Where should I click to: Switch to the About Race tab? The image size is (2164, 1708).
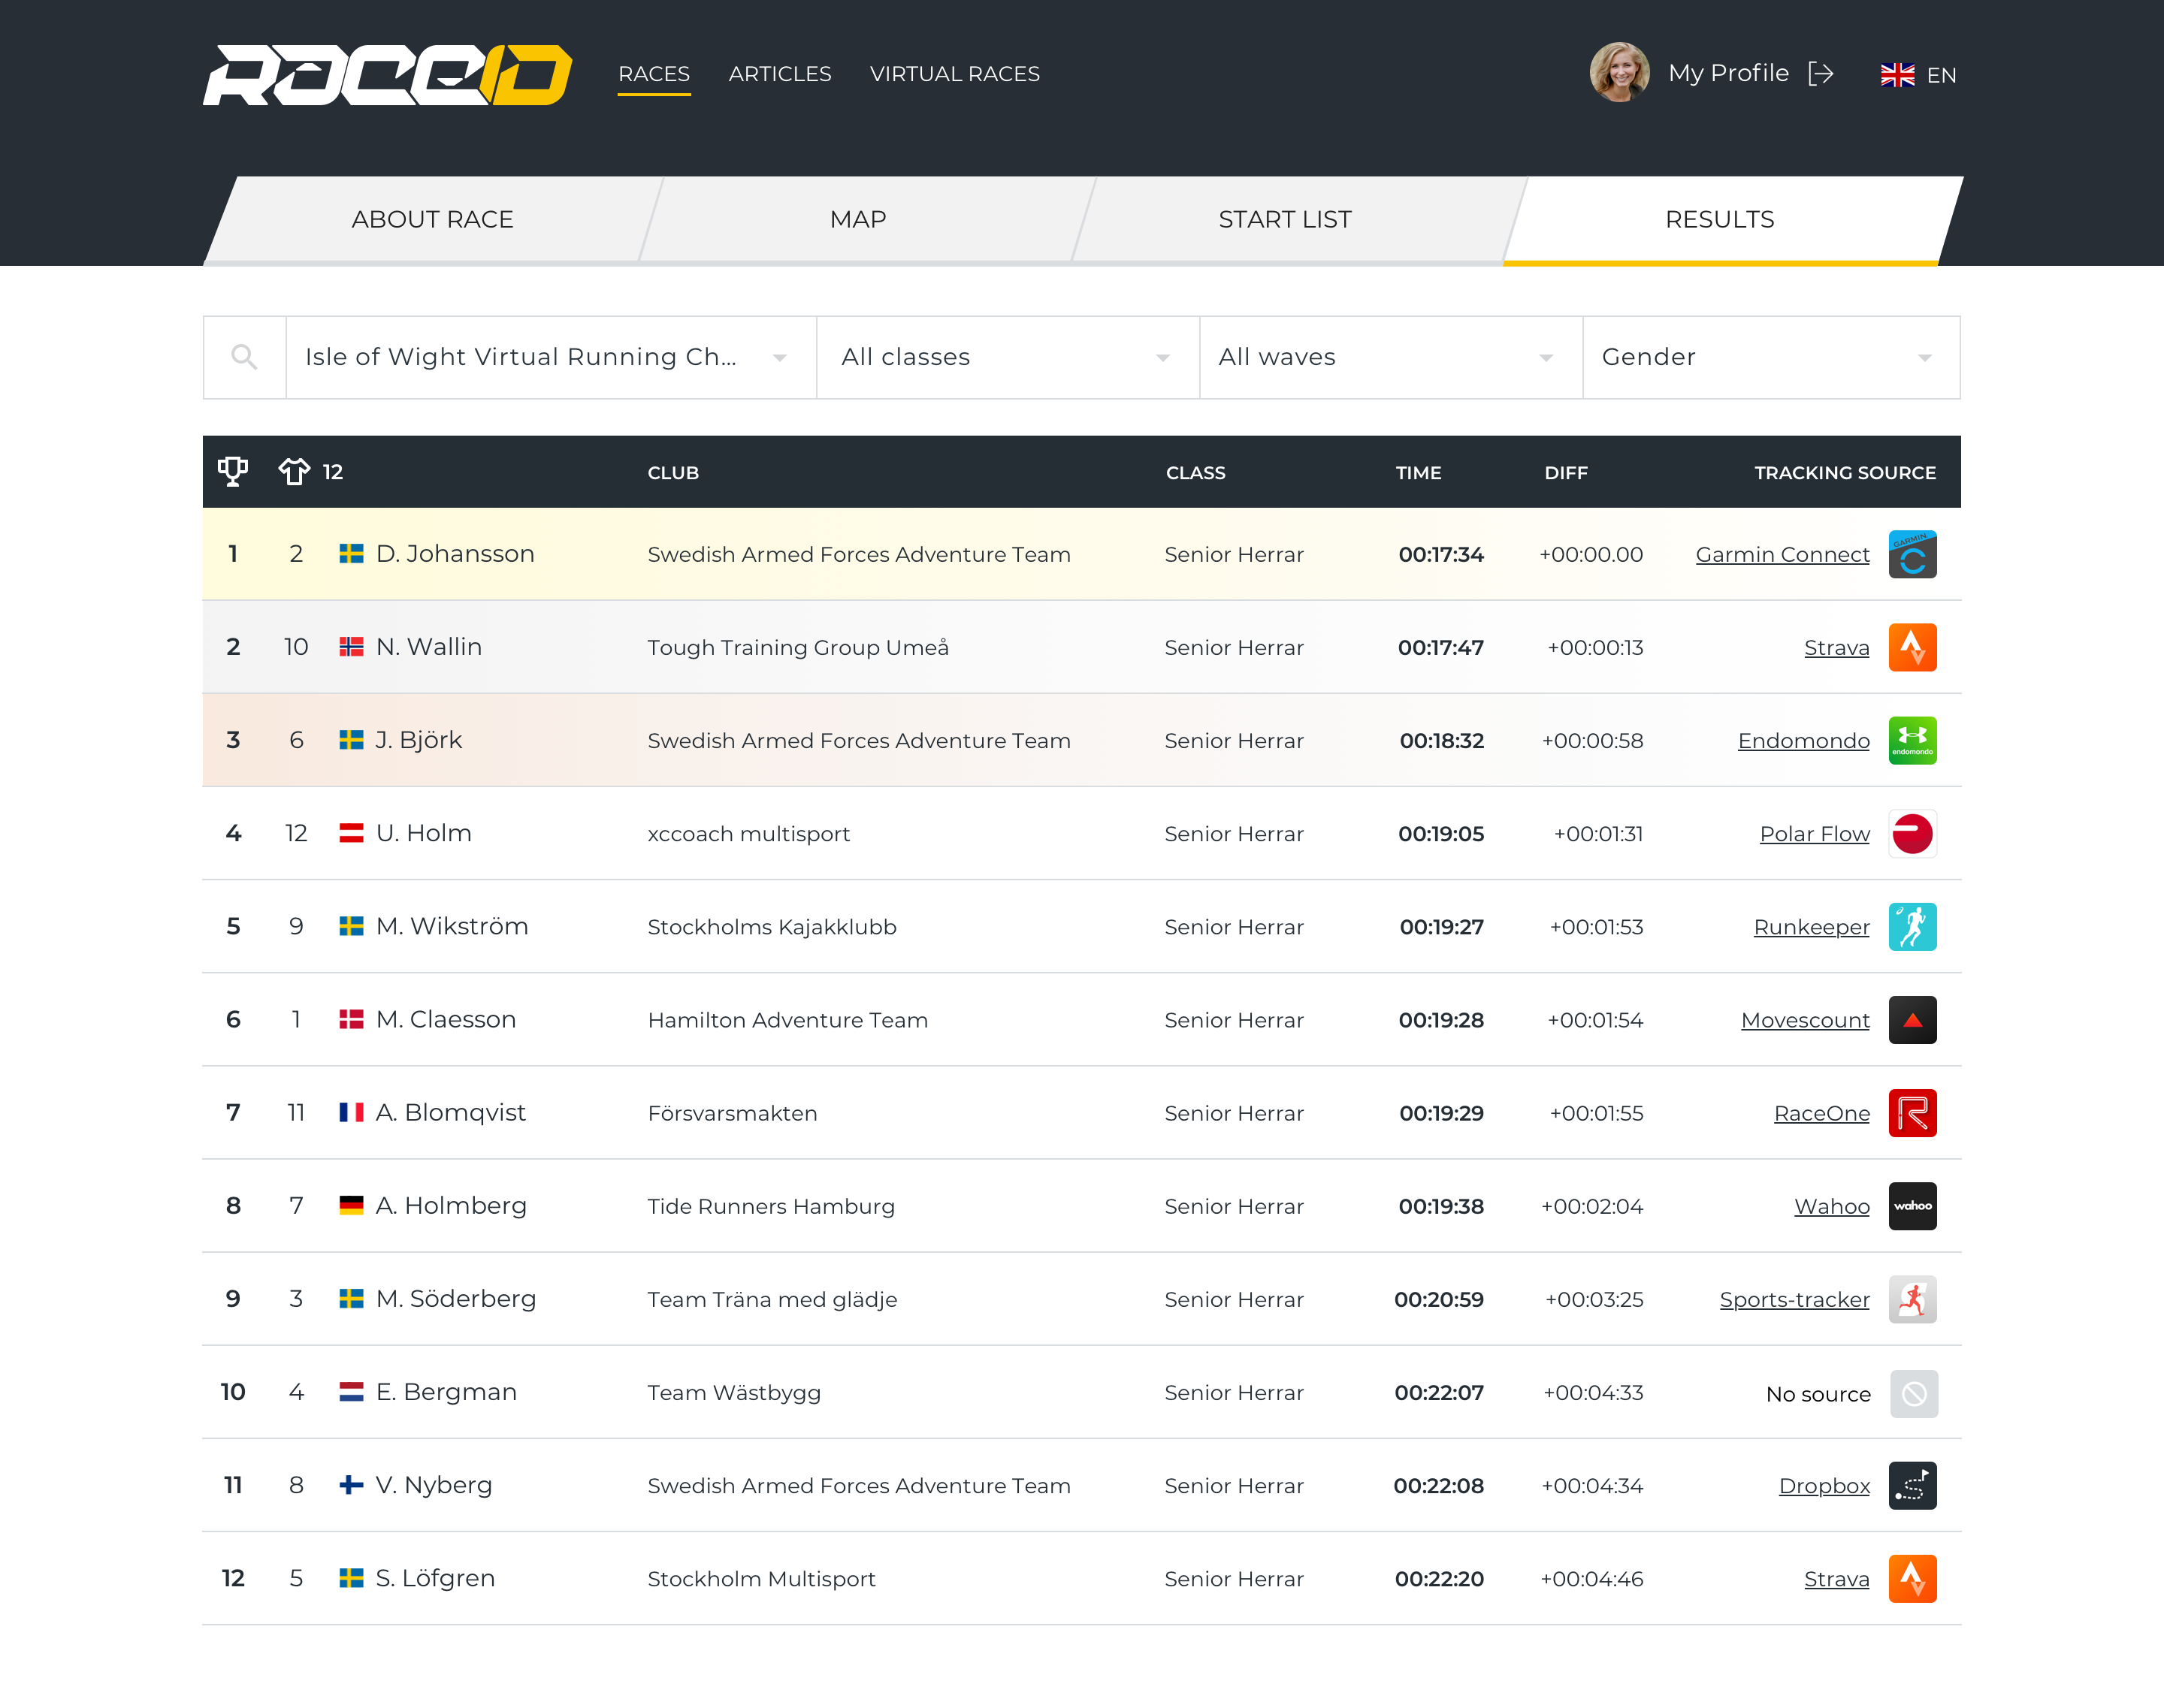(431, 218)
